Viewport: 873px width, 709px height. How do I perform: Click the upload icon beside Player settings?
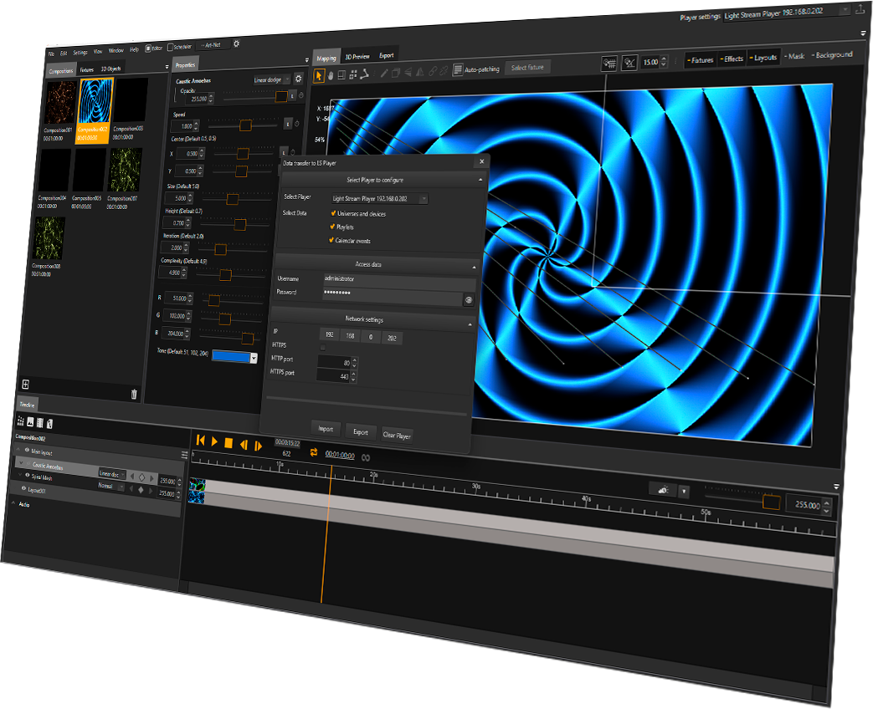pyautogui.click(x=860, y=8)
